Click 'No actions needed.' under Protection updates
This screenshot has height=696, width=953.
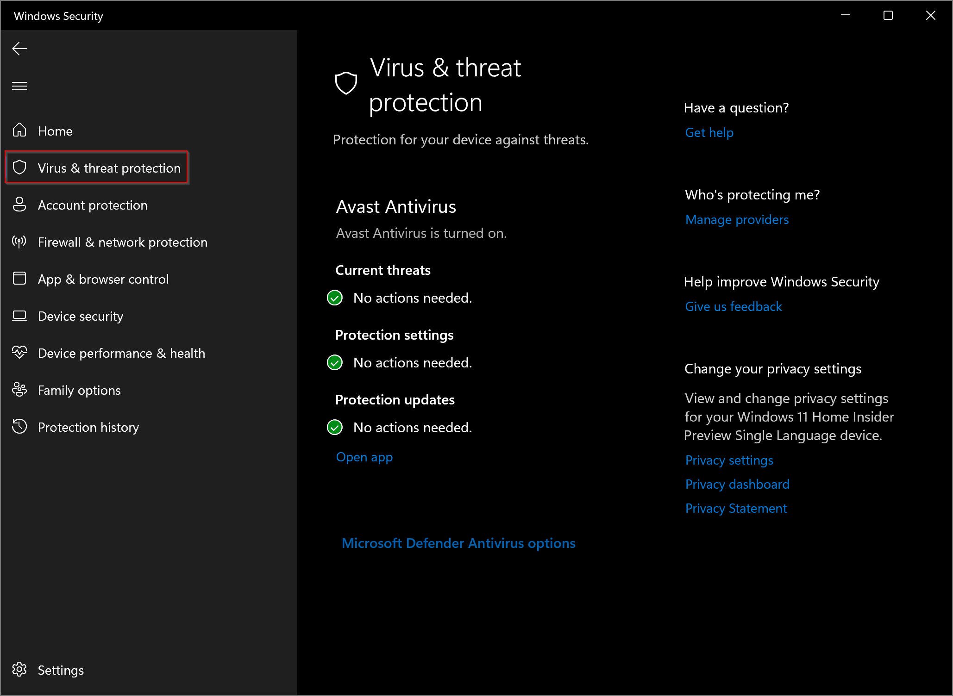(413, 428)
